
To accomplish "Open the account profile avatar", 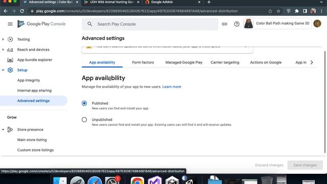I will point(317,24).
